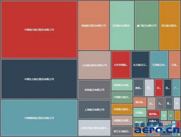Click the 华夏航空股份... tile
Viewport: 181px width, 137px height.
coord(122,109)
